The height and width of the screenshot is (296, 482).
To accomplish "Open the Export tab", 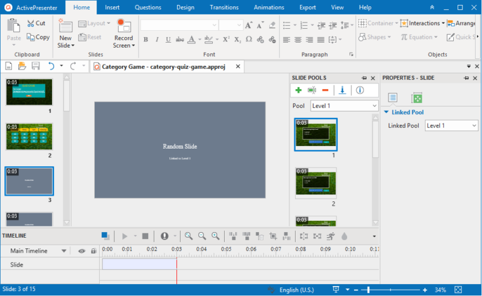I will click(308, 8).
